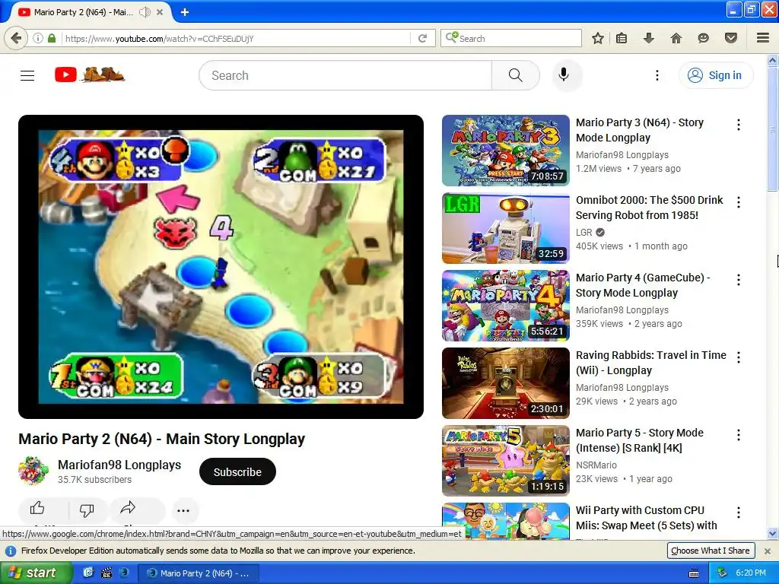Open Omnibot 2000 video title link

click(650, 208)
